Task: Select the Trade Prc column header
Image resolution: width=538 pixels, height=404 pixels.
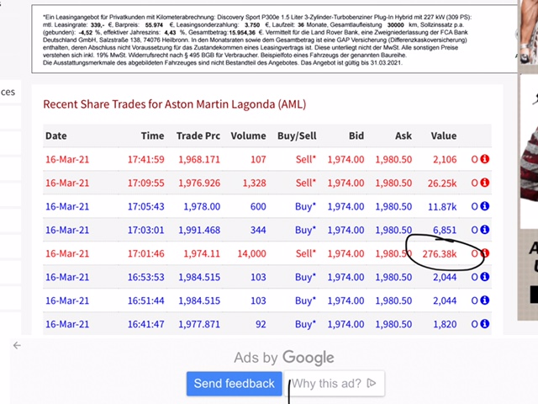Action: click(x=198, y=136)
